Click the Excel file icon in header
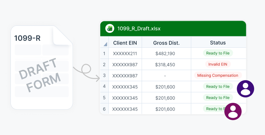Viewport: 265px width, 135px height. coord(110,28)
